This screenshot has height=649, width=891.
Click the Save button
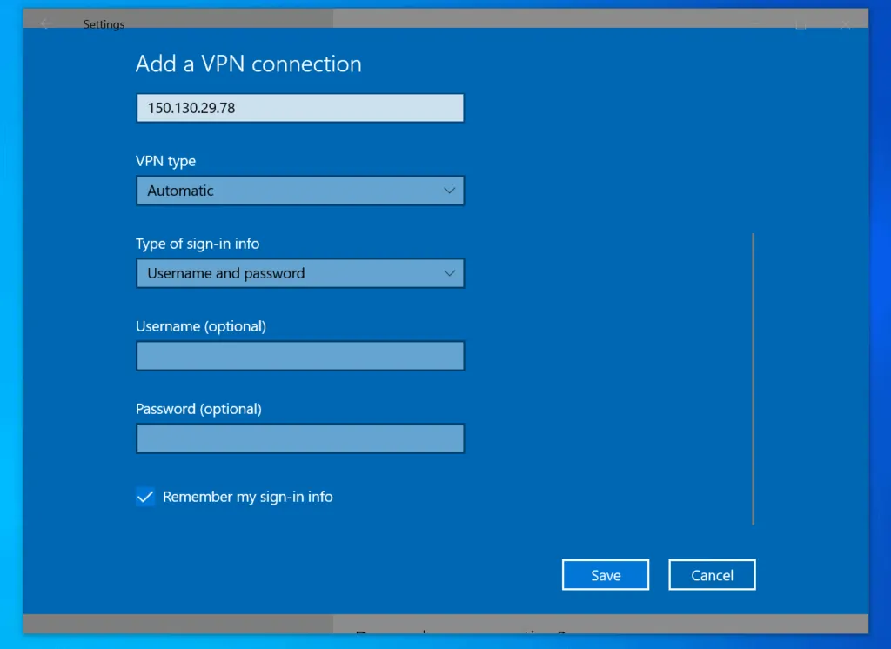(606, 574)
